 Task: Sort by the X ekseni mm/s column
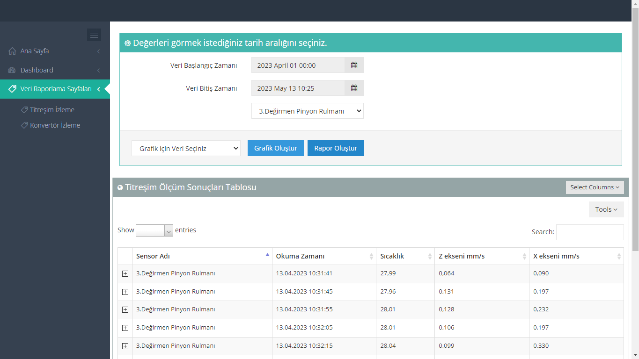click(577, 256)
